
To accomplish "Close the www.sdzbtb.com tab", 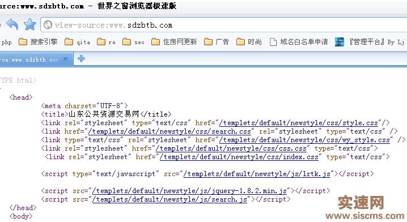I will 65,59.
